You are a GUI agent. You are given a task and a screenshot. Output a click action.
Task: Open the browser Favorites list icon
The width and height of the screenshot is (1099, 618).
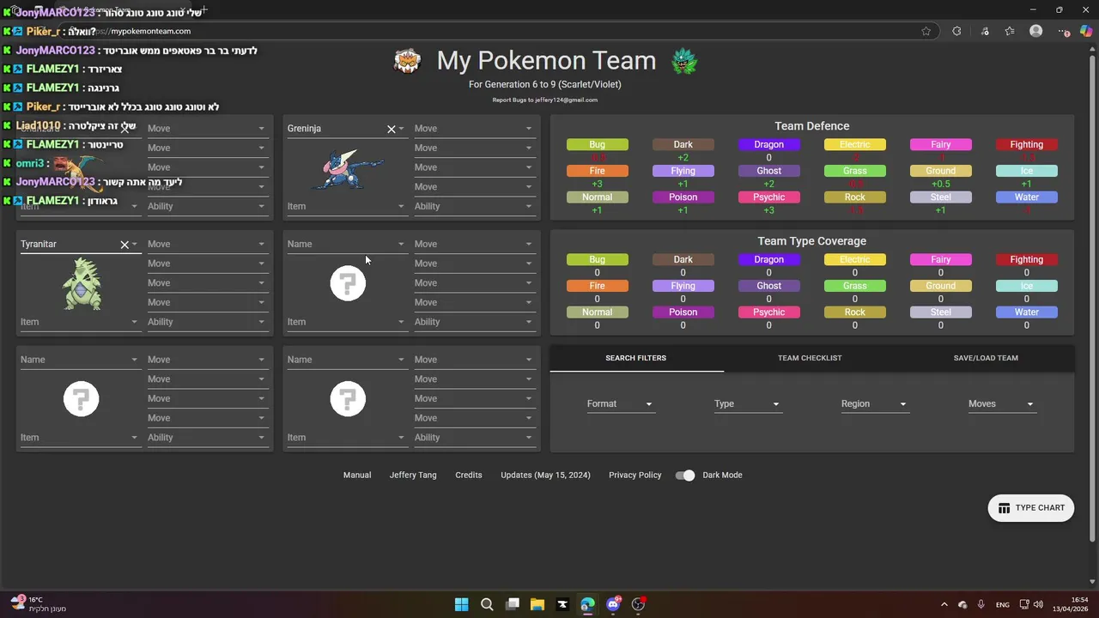[x=1010, y=31]
